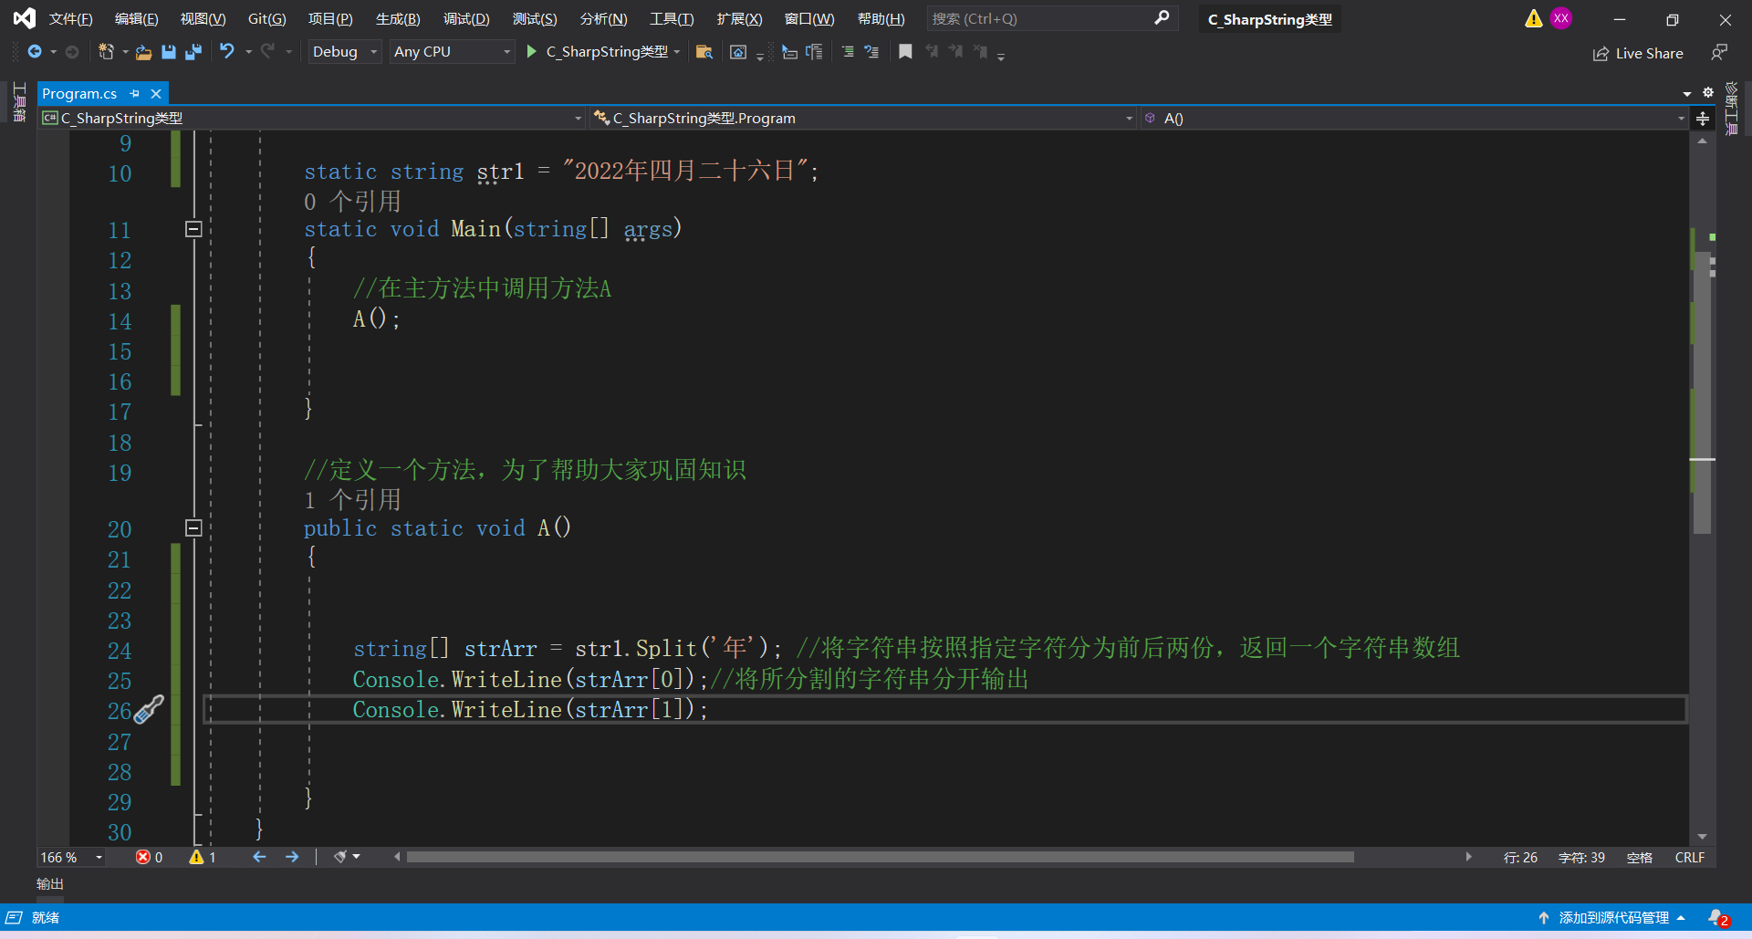Click the CRLF line ending indicator
Screen dimensions: 1752x939
pyautogui.click(x=1690, y=857)
